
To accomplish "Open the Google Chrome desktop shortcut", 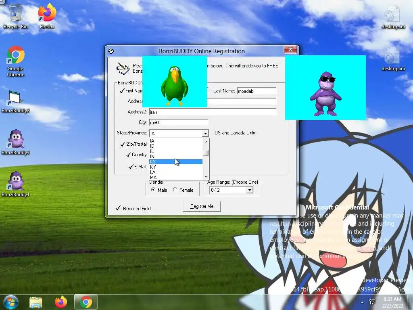I will [16, 61].
